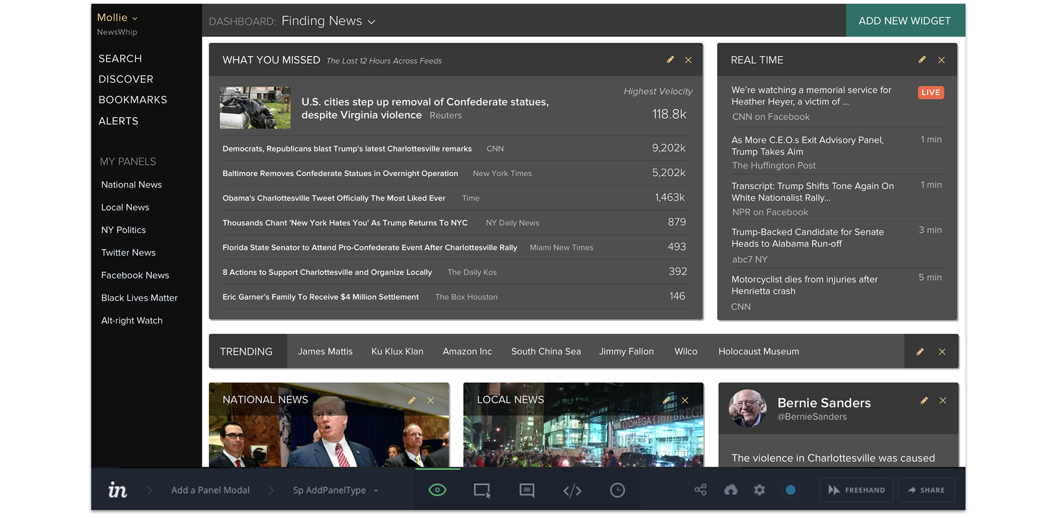Select Alt-right Watch panel

[x=131, y=321]
